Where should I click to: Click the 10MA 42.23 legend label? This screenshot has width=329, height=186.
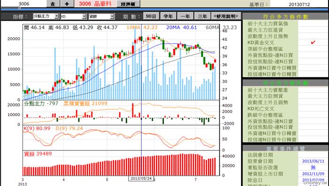[x=142, y=28]
